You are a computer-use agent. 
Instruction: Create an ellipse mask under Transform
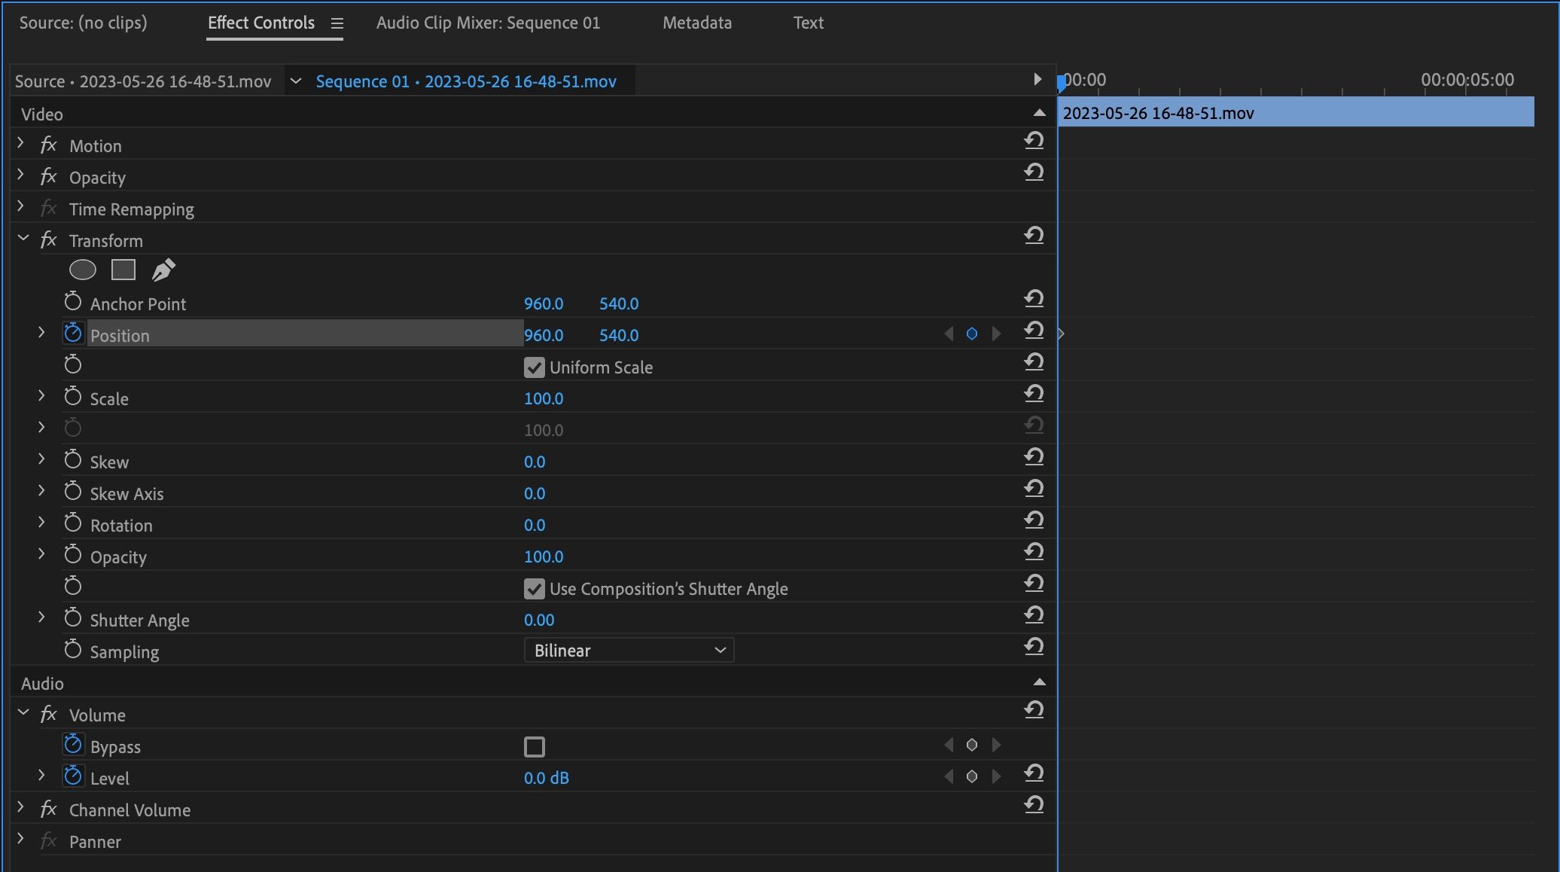83,270
